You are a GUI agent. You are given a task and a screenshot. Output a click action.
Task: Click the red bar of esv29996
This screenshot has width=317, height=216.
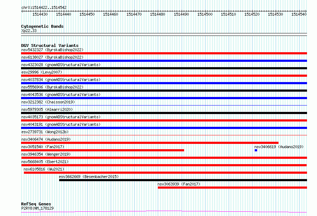164,76
